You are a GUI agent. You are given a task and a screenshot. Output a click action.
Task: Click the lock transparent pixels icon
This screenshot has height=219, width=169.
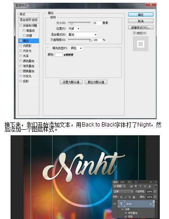pyautogui.click(x=121, y=197)
